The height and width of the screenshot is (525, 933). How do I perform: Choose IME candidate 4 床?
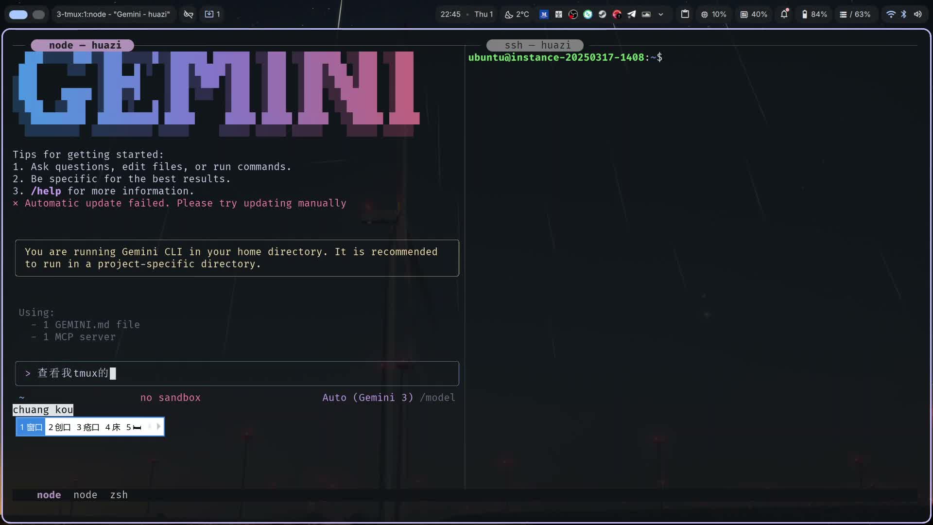coord(113,427)
